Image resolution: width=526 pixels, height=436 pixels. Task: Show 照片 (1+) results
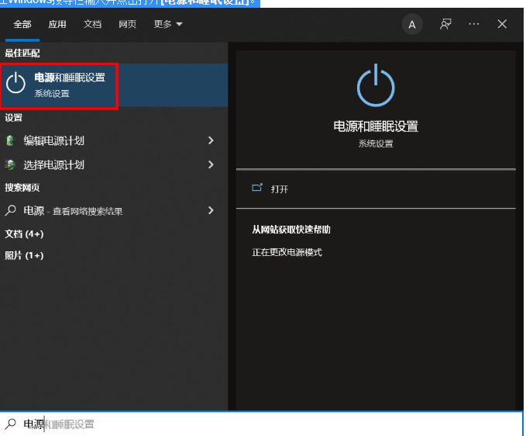(24, 255)
